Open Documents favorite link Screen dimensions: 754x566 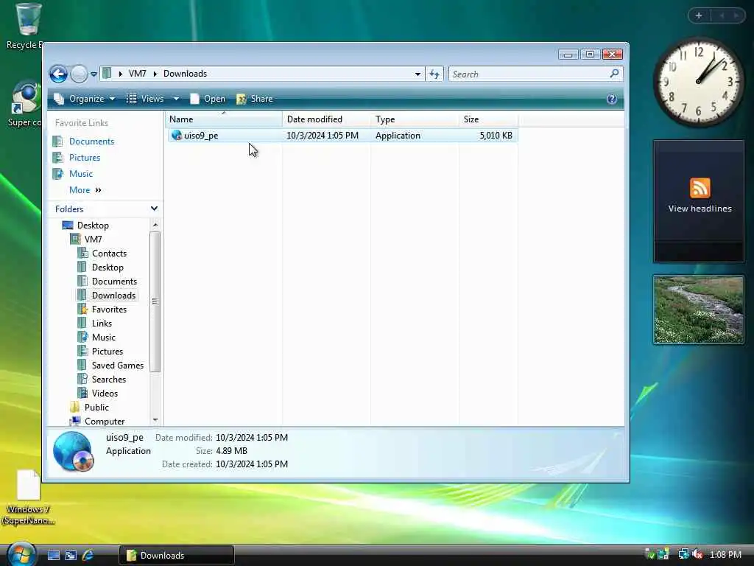coord(91,141)
